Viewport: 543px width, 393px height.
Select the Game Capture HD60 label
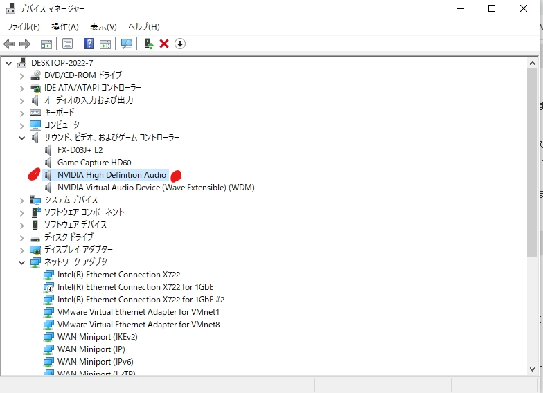tap(94, 163)
